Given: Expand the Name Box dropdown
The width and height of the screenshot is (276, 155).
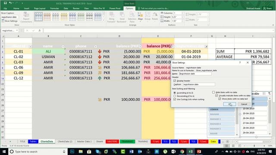Looking at the screenshot, I should pyautogui.click(x=17, y=31).
